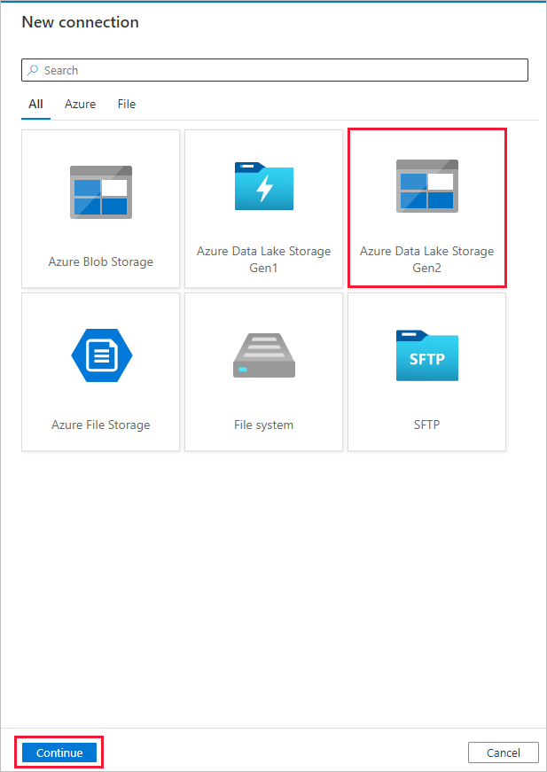This screenshot has width=547, height=772.
Task: Click the "Azure File Storage" label
Action: 101,425
